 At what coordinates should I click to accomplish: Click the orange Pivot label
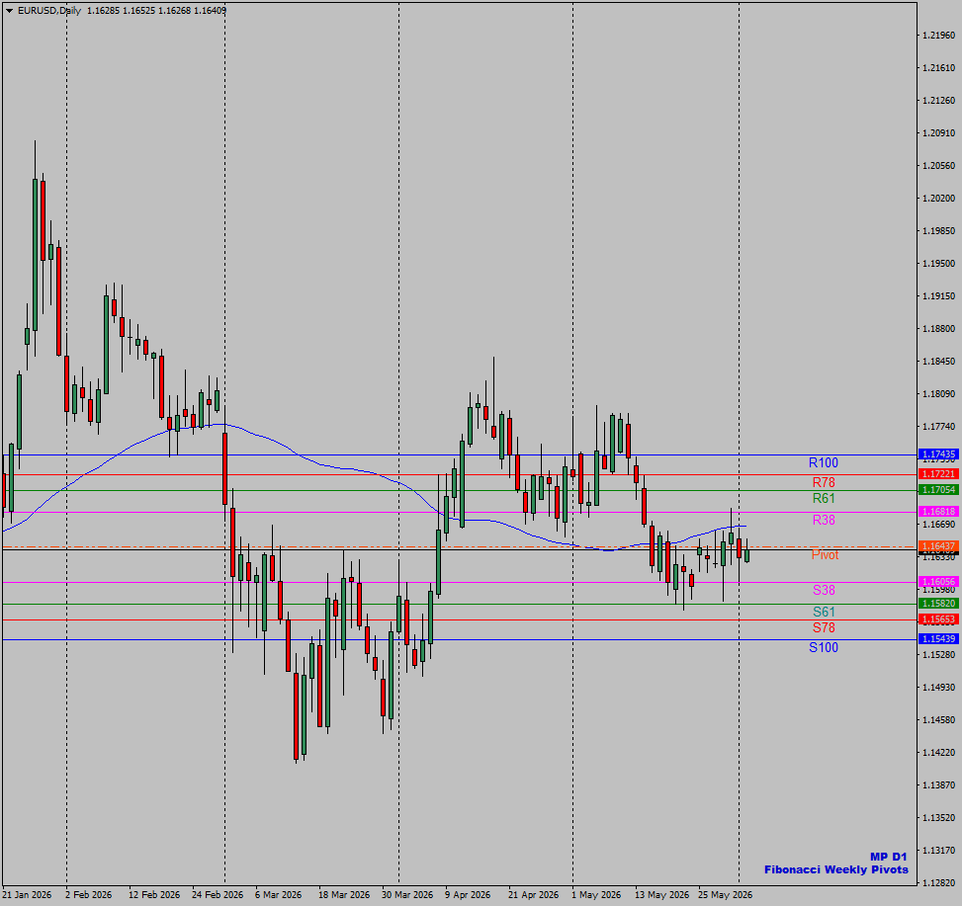tap(825, 554)
